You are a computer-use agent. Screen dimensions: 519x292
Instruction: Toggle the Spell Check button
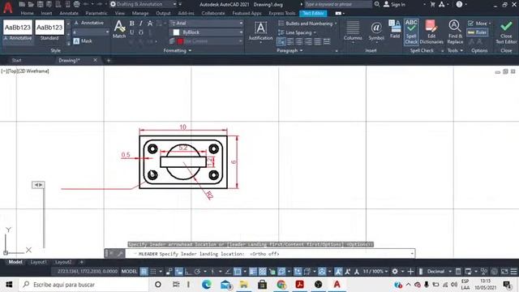coord(411,32)
